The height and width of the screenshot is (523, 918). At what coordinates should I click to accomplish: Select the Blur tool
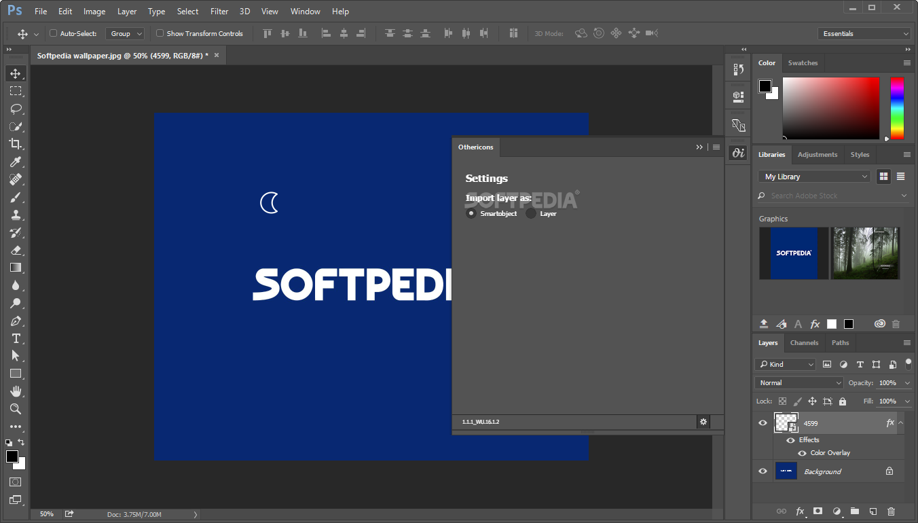coord(15,285)
